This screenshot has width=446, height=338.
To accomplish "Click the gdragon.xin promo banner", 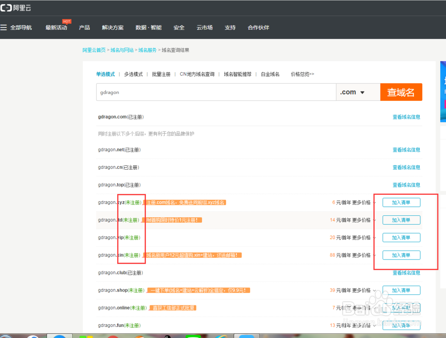I will click(x=192, y=255).
